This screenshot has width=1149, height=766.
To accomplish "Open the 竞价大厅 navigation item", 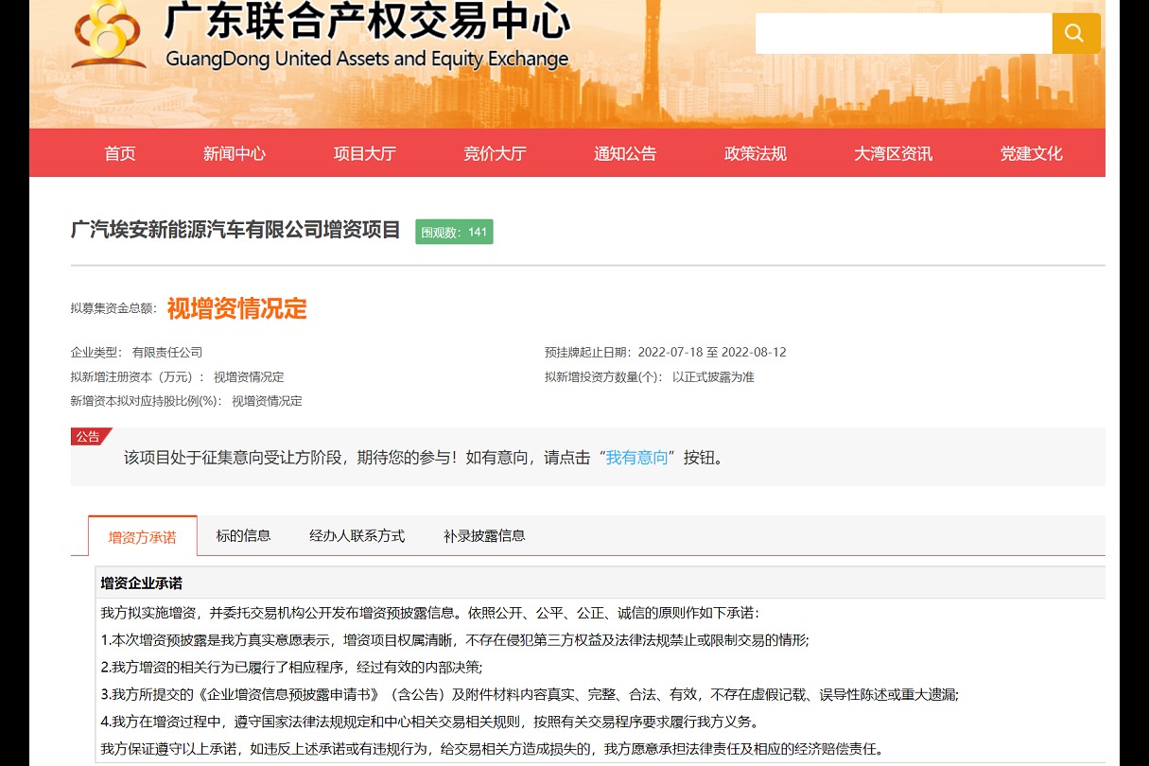I will [x=495, y=153].
